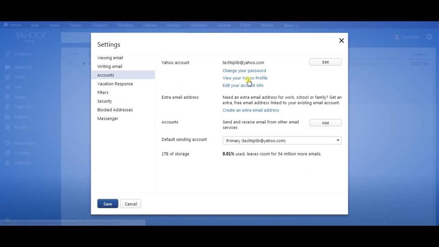Click the techtiplib@yahoo.com address text
Viewport: 439px width, 247px height.
pyautogui.click(x=243, y=62)
